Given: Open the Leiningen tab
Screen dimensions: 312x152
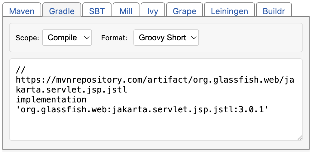Looking at the screenshot, I should tap(229, 10).
